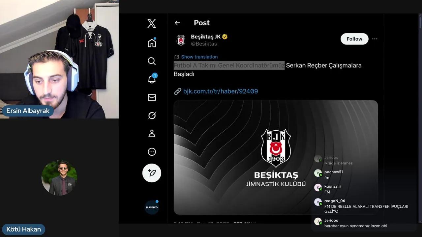The width and height of the screenshot is (422, 237).
Task: Open the post options three-dot menu
Action: tap(375, 39)
